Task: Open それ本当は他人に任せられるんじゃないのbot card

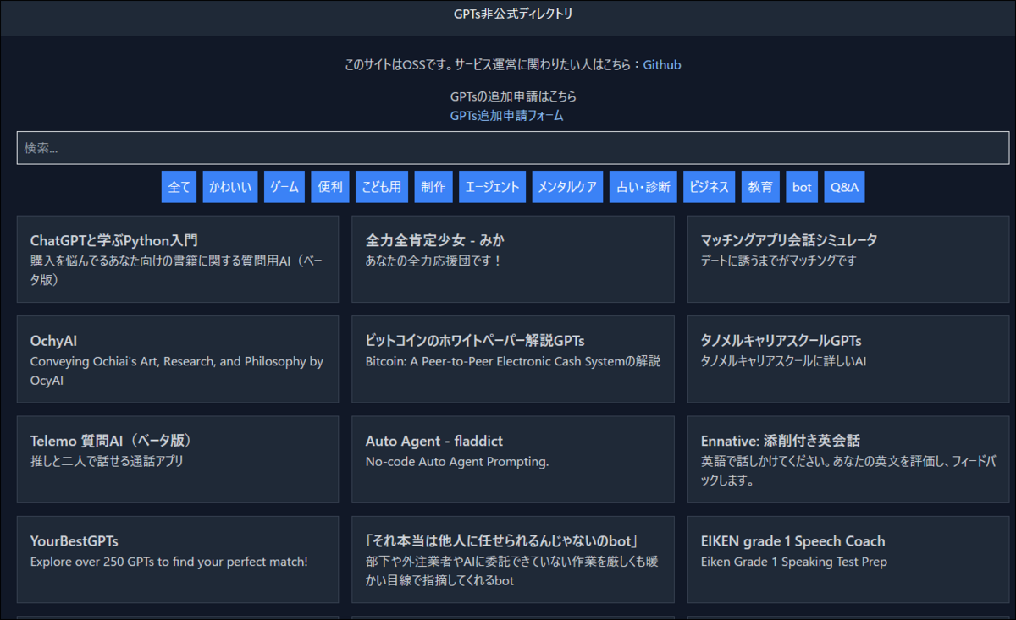Action: pos(513,560)
